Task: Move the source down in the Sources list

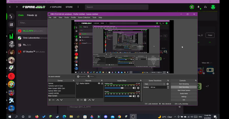Action: tap(93, 100)
